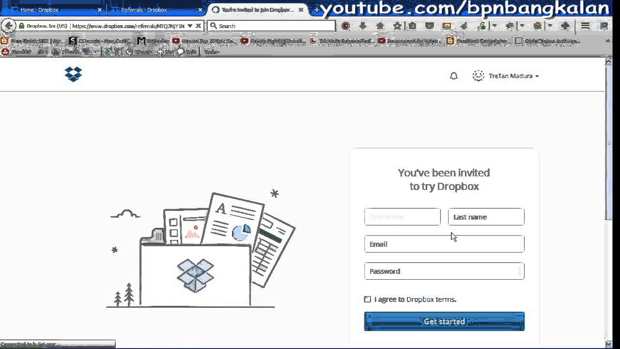
Task: Click the speech bubble chat icon in the lower toolbar
Action: [180, 52]
